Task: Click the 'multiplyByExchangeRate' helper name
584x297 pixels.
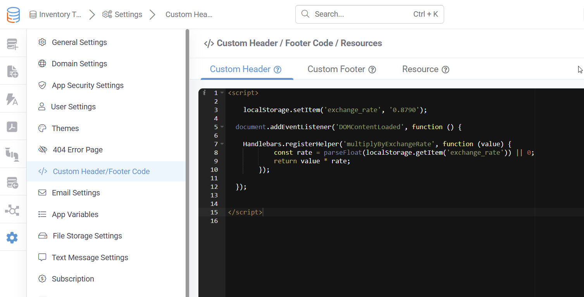Action: pos(389,144)
